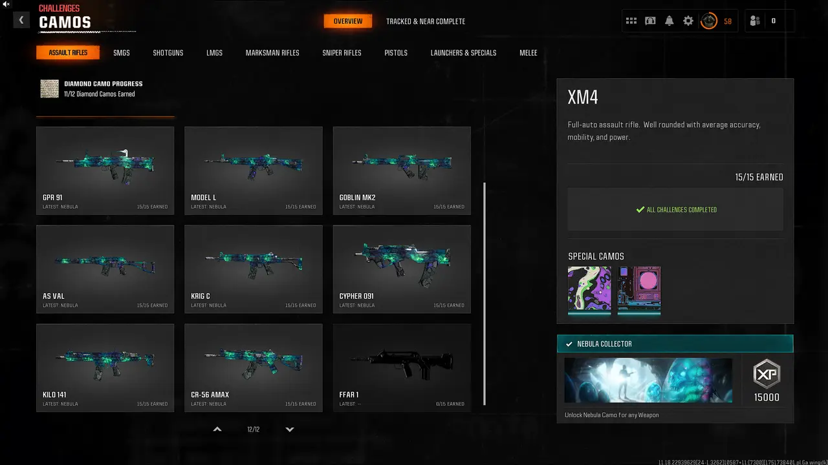This screenshot has height=465, width=828.
Task: Click the 12/12 page indicator
Action: tap(254, 429)
